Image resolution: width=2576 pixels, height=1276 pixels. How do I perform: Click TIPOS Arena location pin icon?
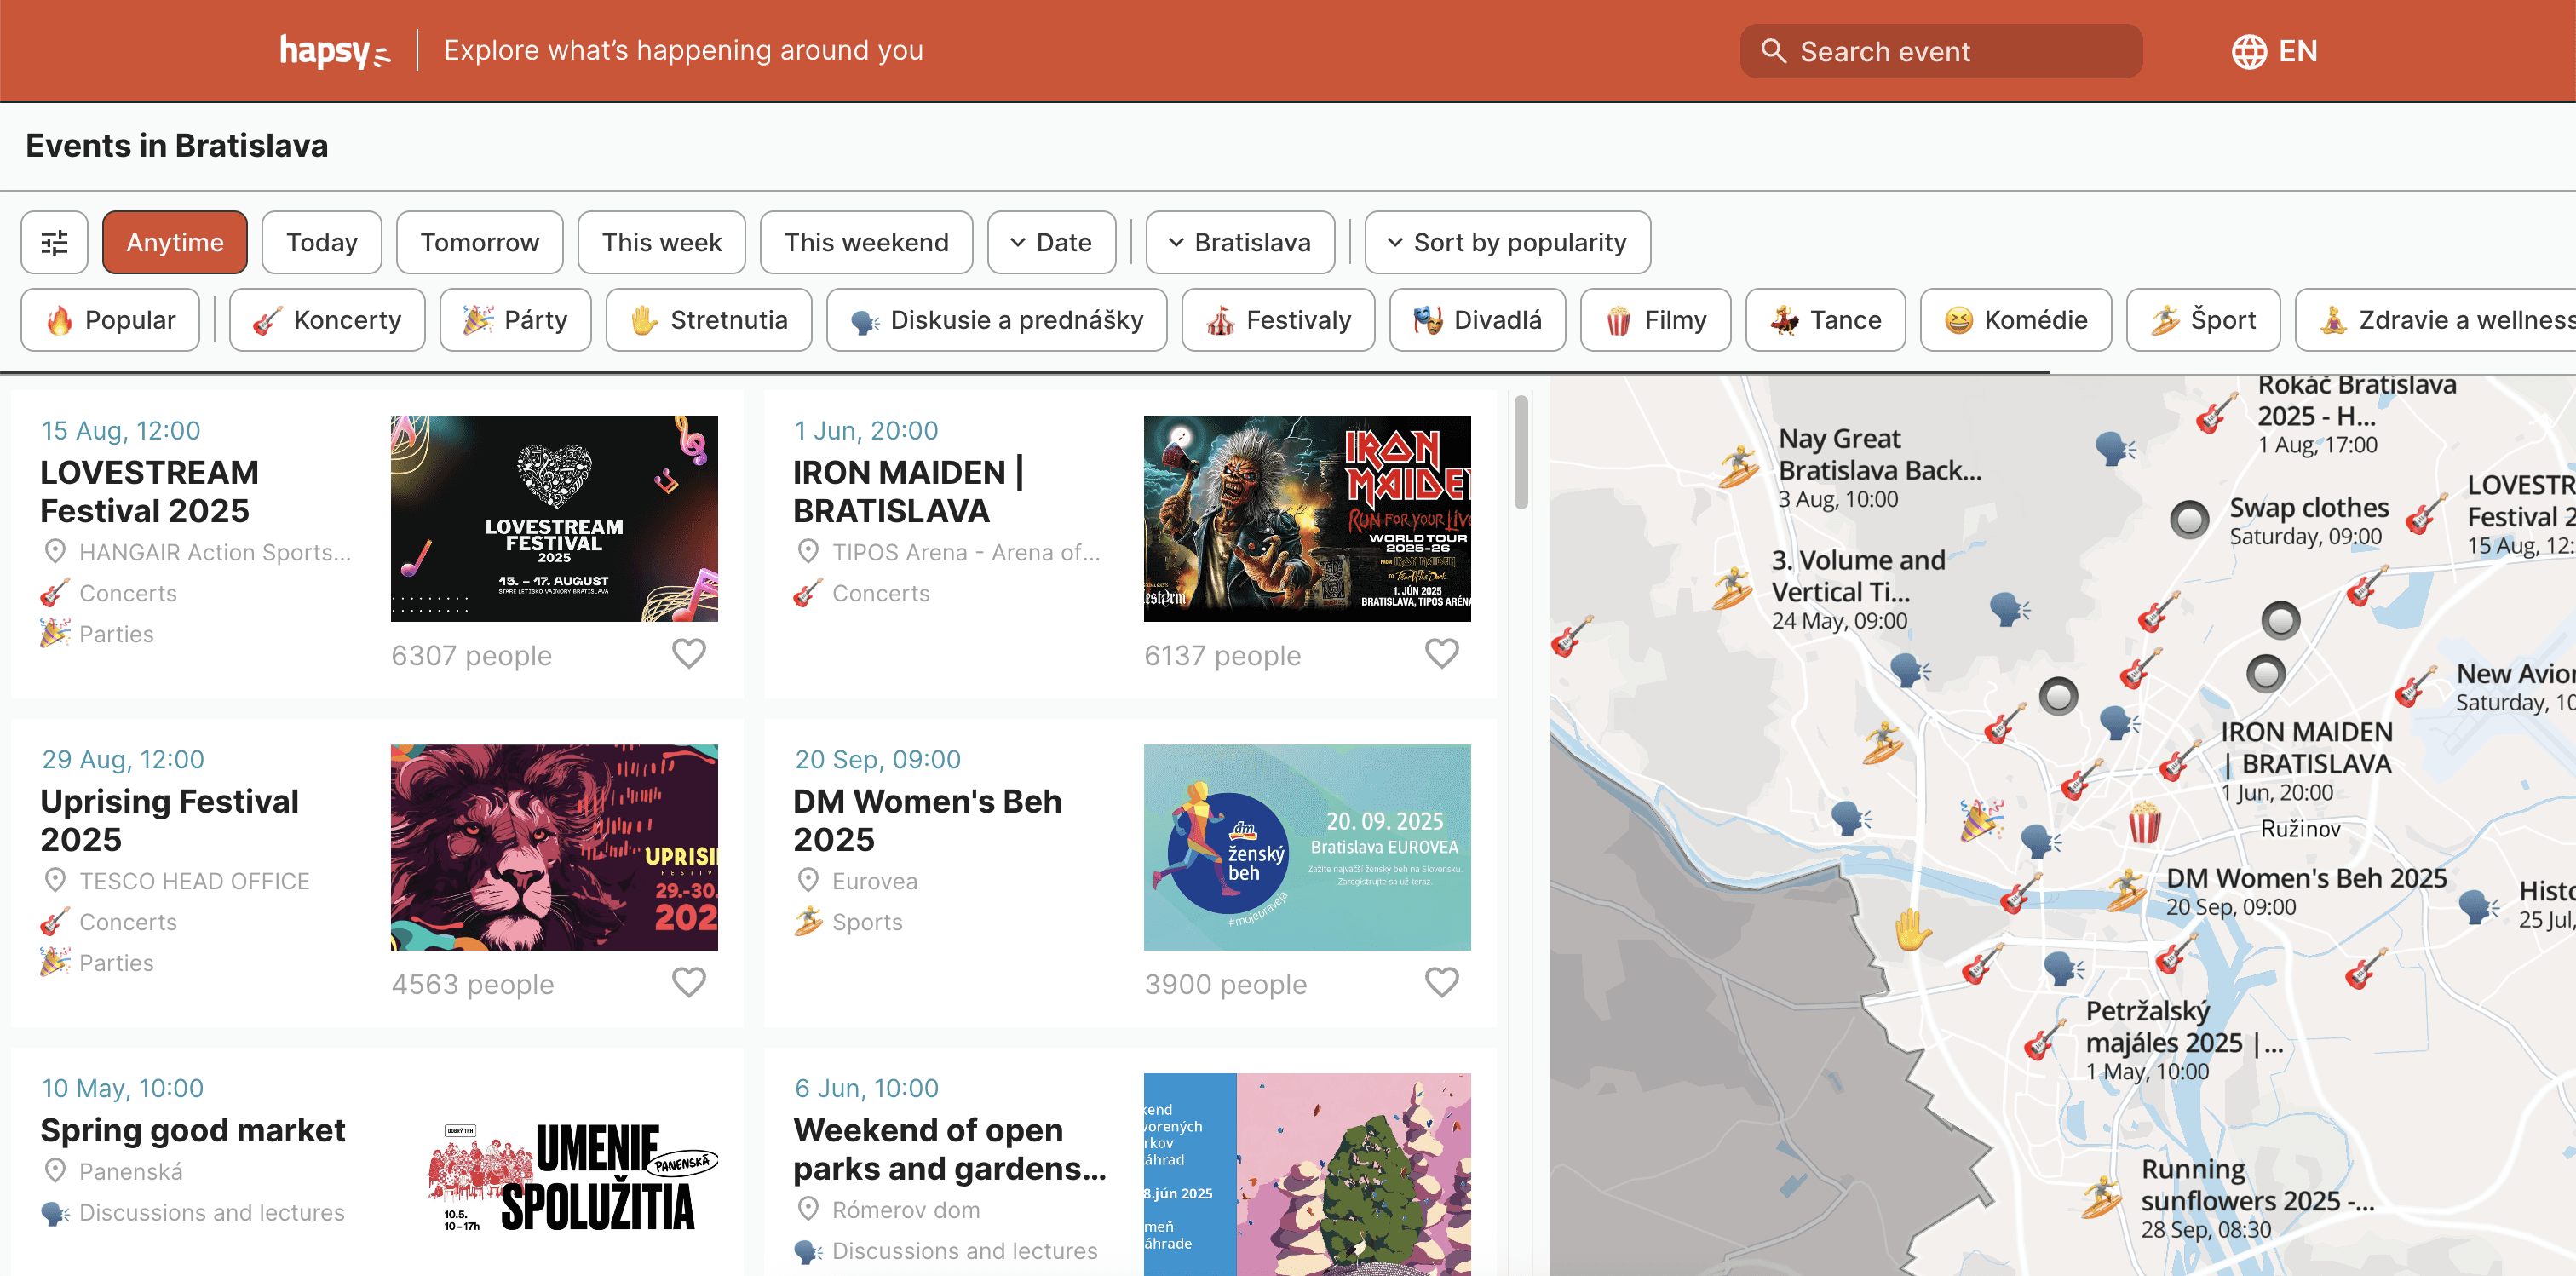coord(808,552)
